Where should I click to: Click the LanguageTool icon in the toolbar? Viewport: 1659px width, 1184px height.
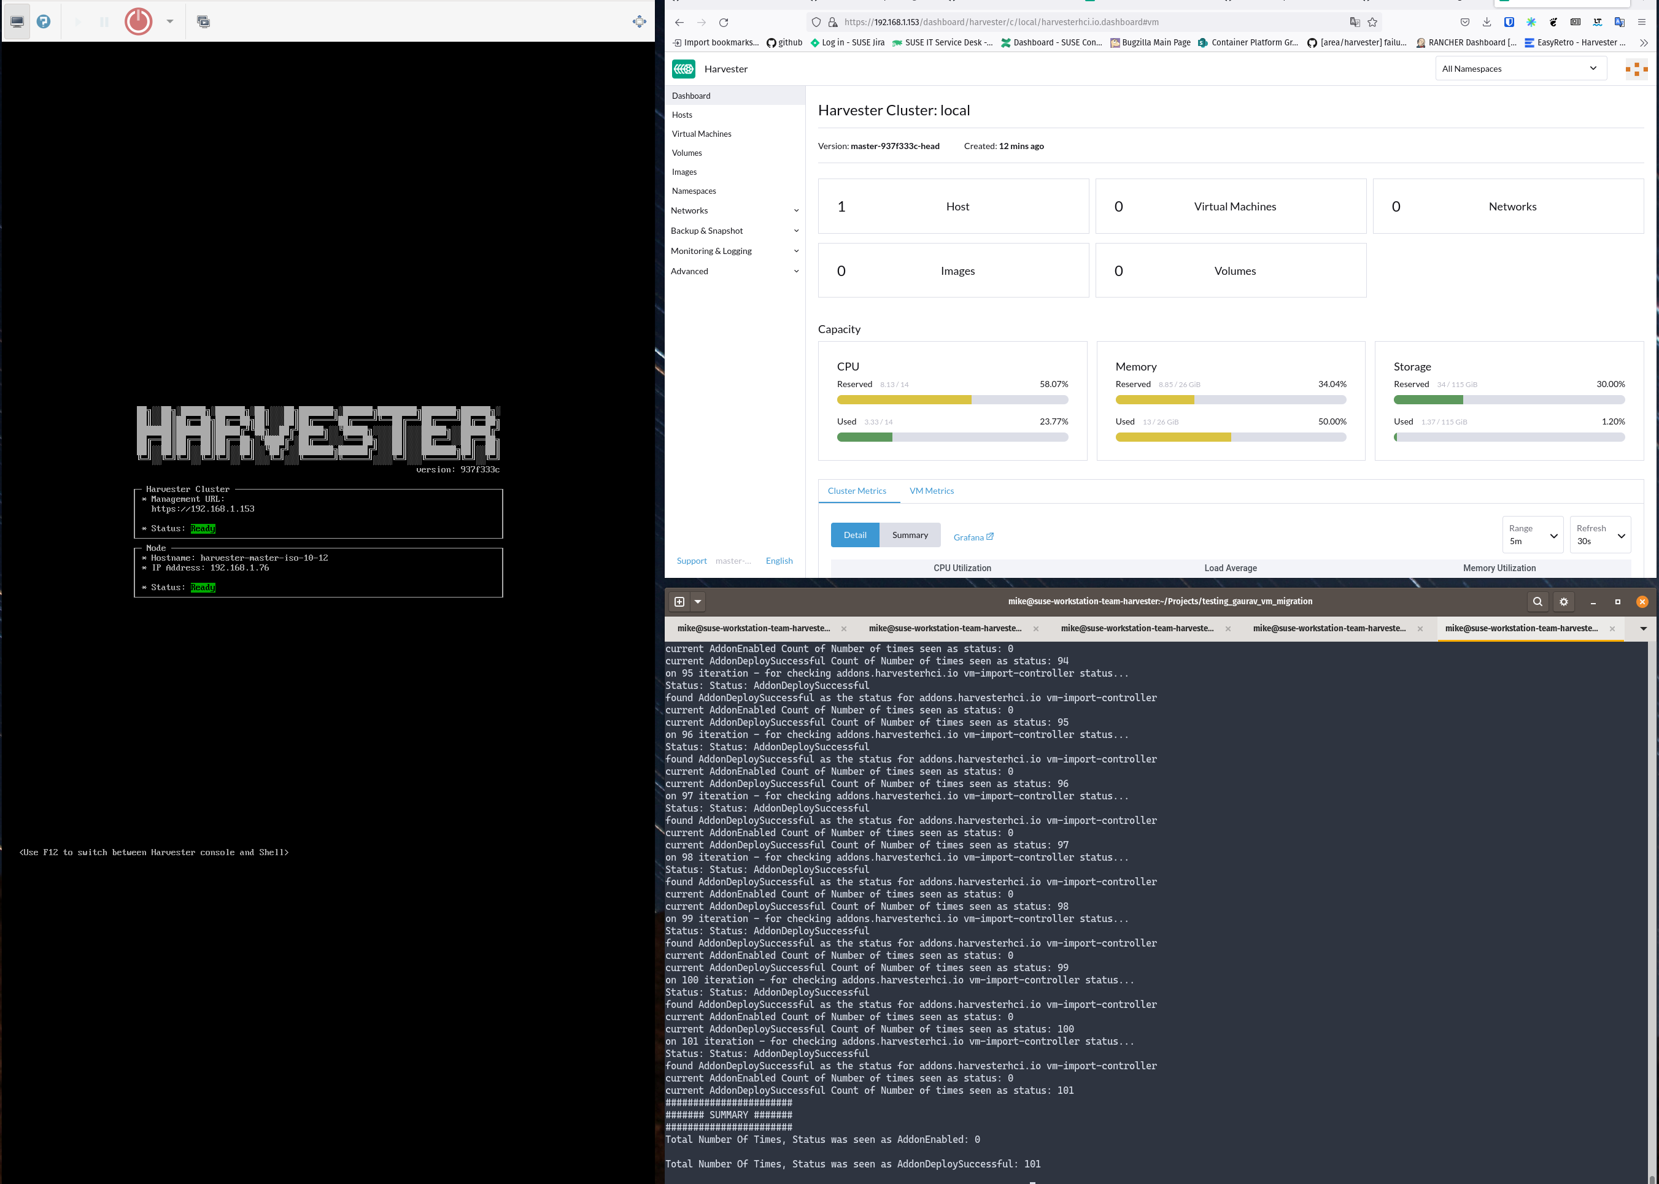pyautogui.click(x=1597, y=22)
